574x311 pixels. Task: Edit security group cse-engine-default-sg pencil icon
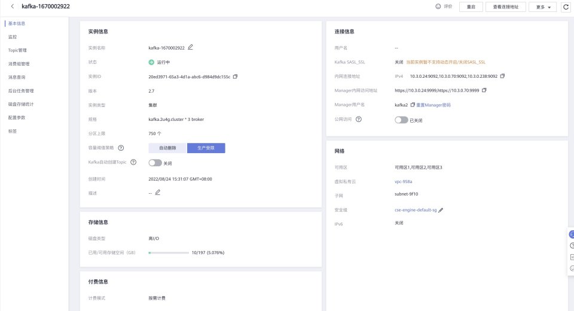[441, 210]
